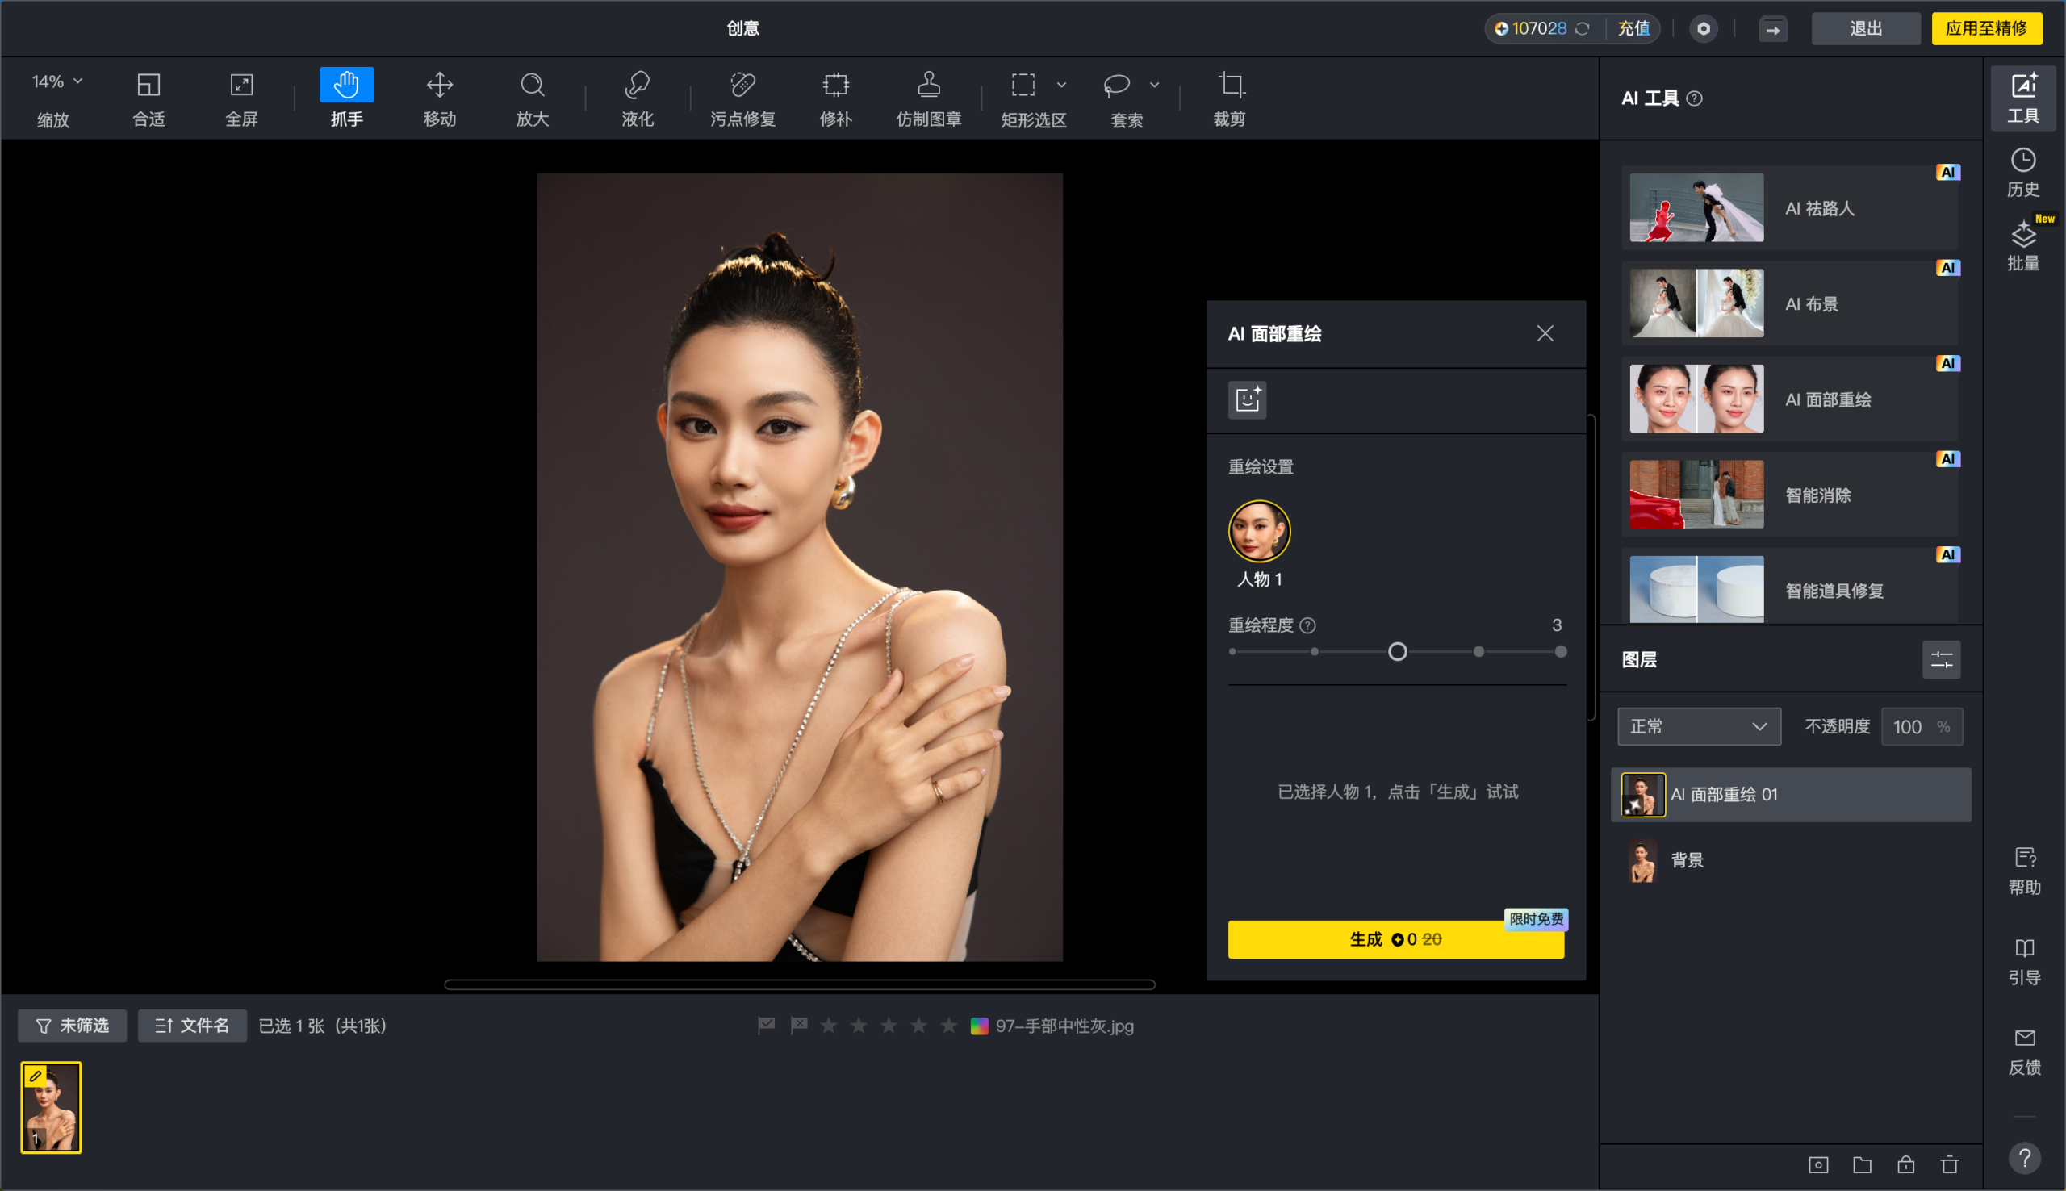Screen dimensions: 2066x1191
Task: Expand the 套索 lasso tool options
Action: (1153, 85)
